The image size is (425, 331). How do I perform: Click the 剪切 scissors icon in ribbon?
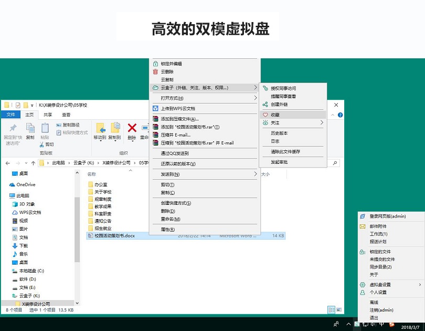(42, 144)
